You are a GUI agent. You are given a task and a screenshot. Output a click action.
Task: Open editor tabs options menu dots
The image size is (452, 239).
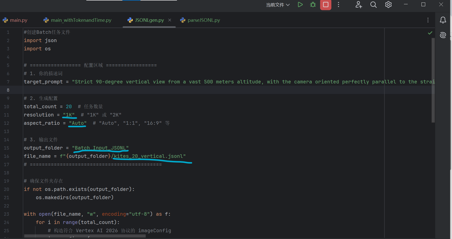tap(428, 20)
